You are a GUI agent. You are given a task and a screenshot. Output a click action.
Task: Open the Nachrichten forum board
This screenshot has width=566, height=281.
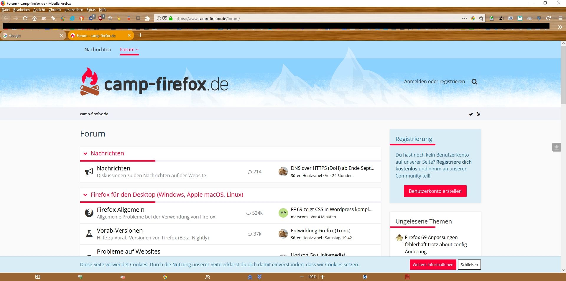coord(113,168)
